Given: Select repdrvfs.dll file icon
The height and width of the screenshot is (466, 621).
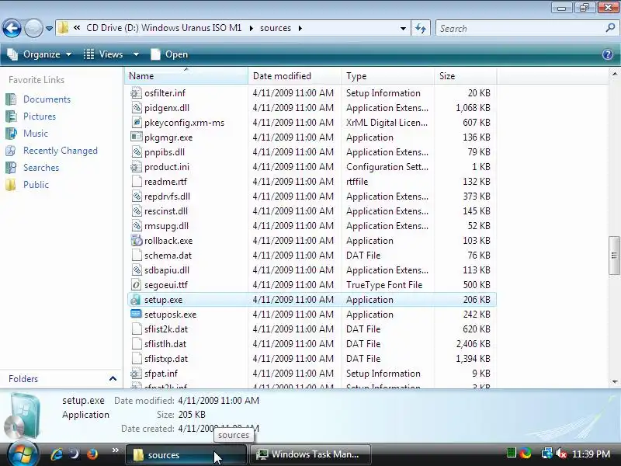Looking at the screenshot, I should [x=137, y=196].
